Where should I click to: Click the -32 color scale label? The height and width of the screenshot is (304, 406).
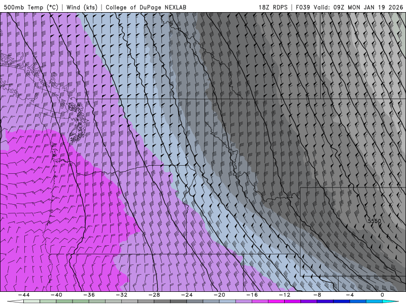[x=121, y=295]
